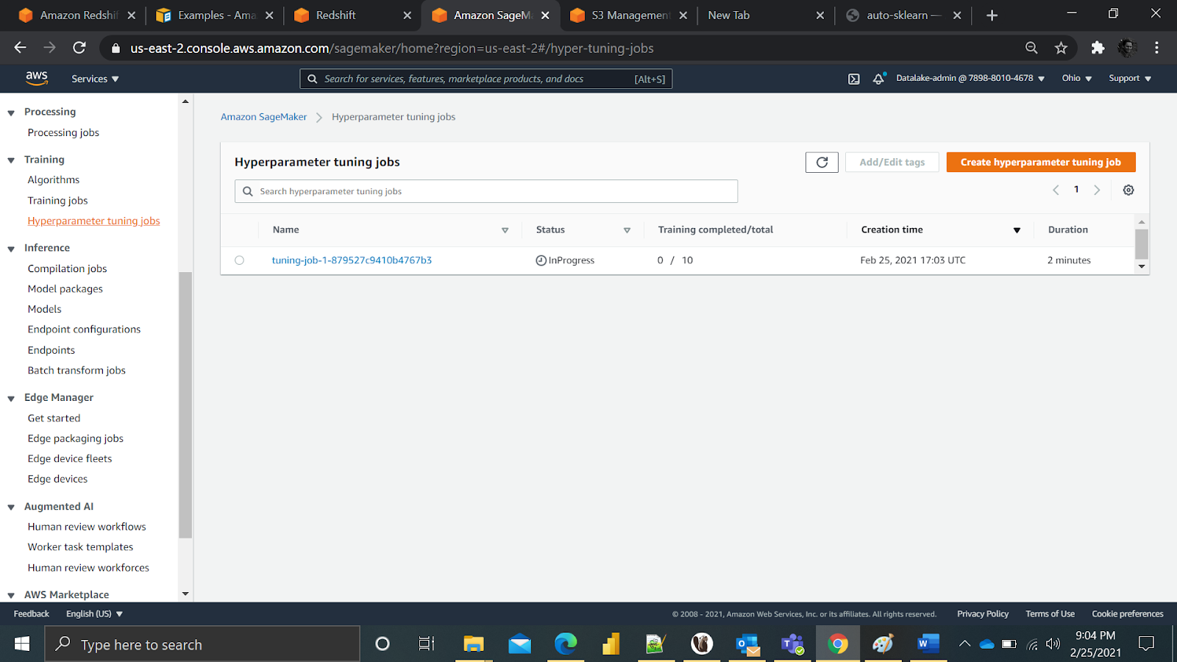Switch to the auto-sklearn tab

tap(903, 15)
